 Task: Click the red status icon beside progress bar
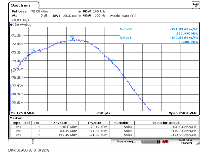(165, 141)
